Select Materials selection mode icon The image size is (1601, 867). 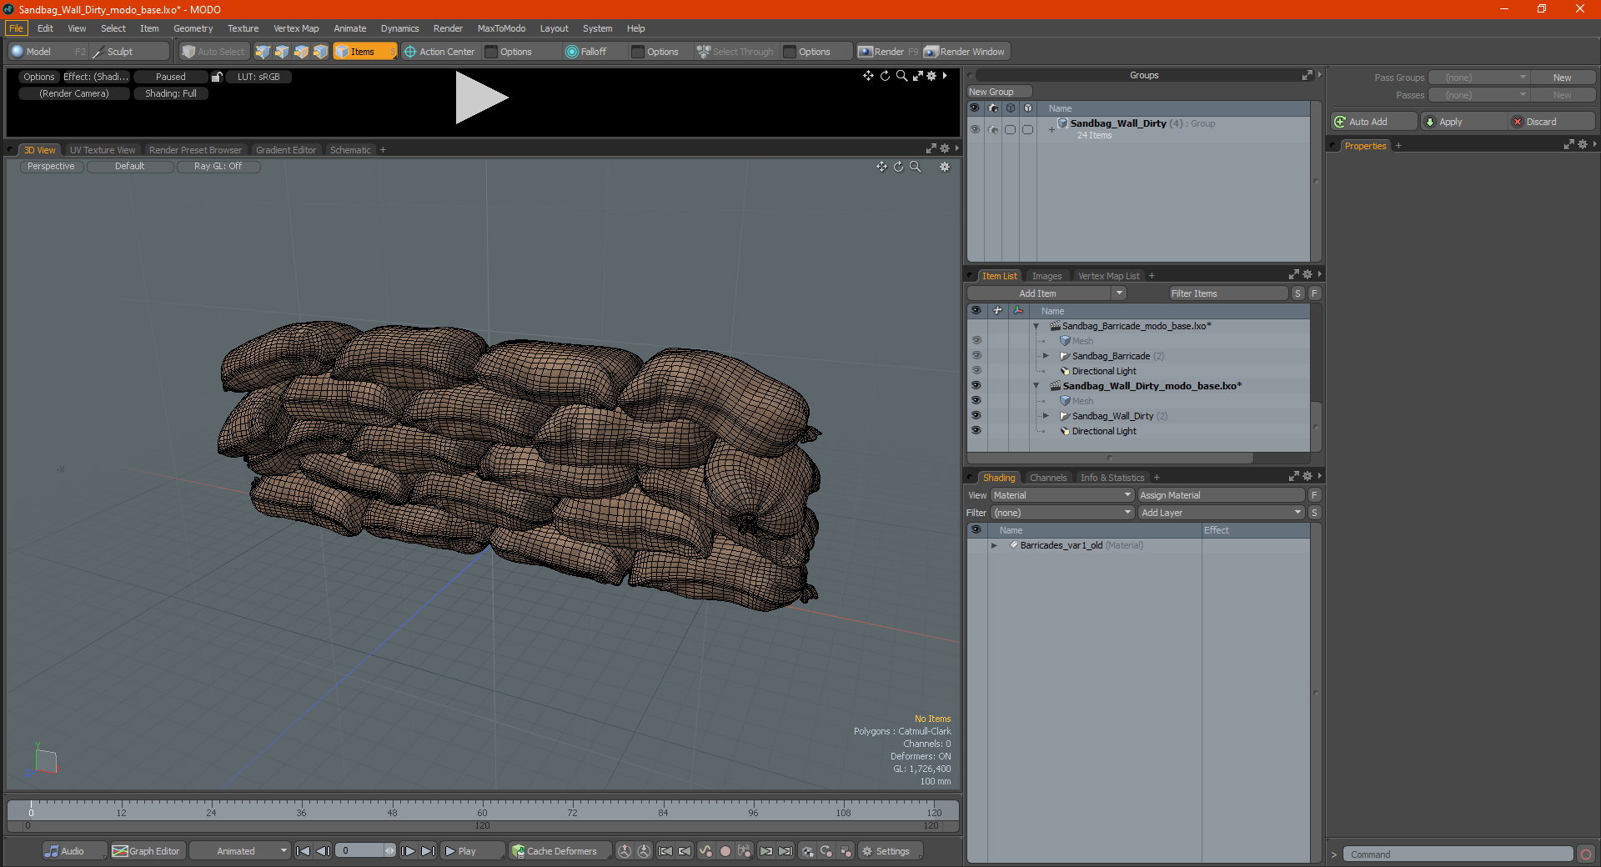(320, 52)
